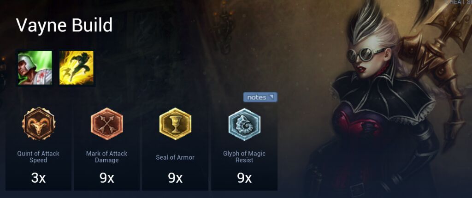472x198 pixels.
Task: Click the 3x count under Quint
Action: click(x=38, y=178)
